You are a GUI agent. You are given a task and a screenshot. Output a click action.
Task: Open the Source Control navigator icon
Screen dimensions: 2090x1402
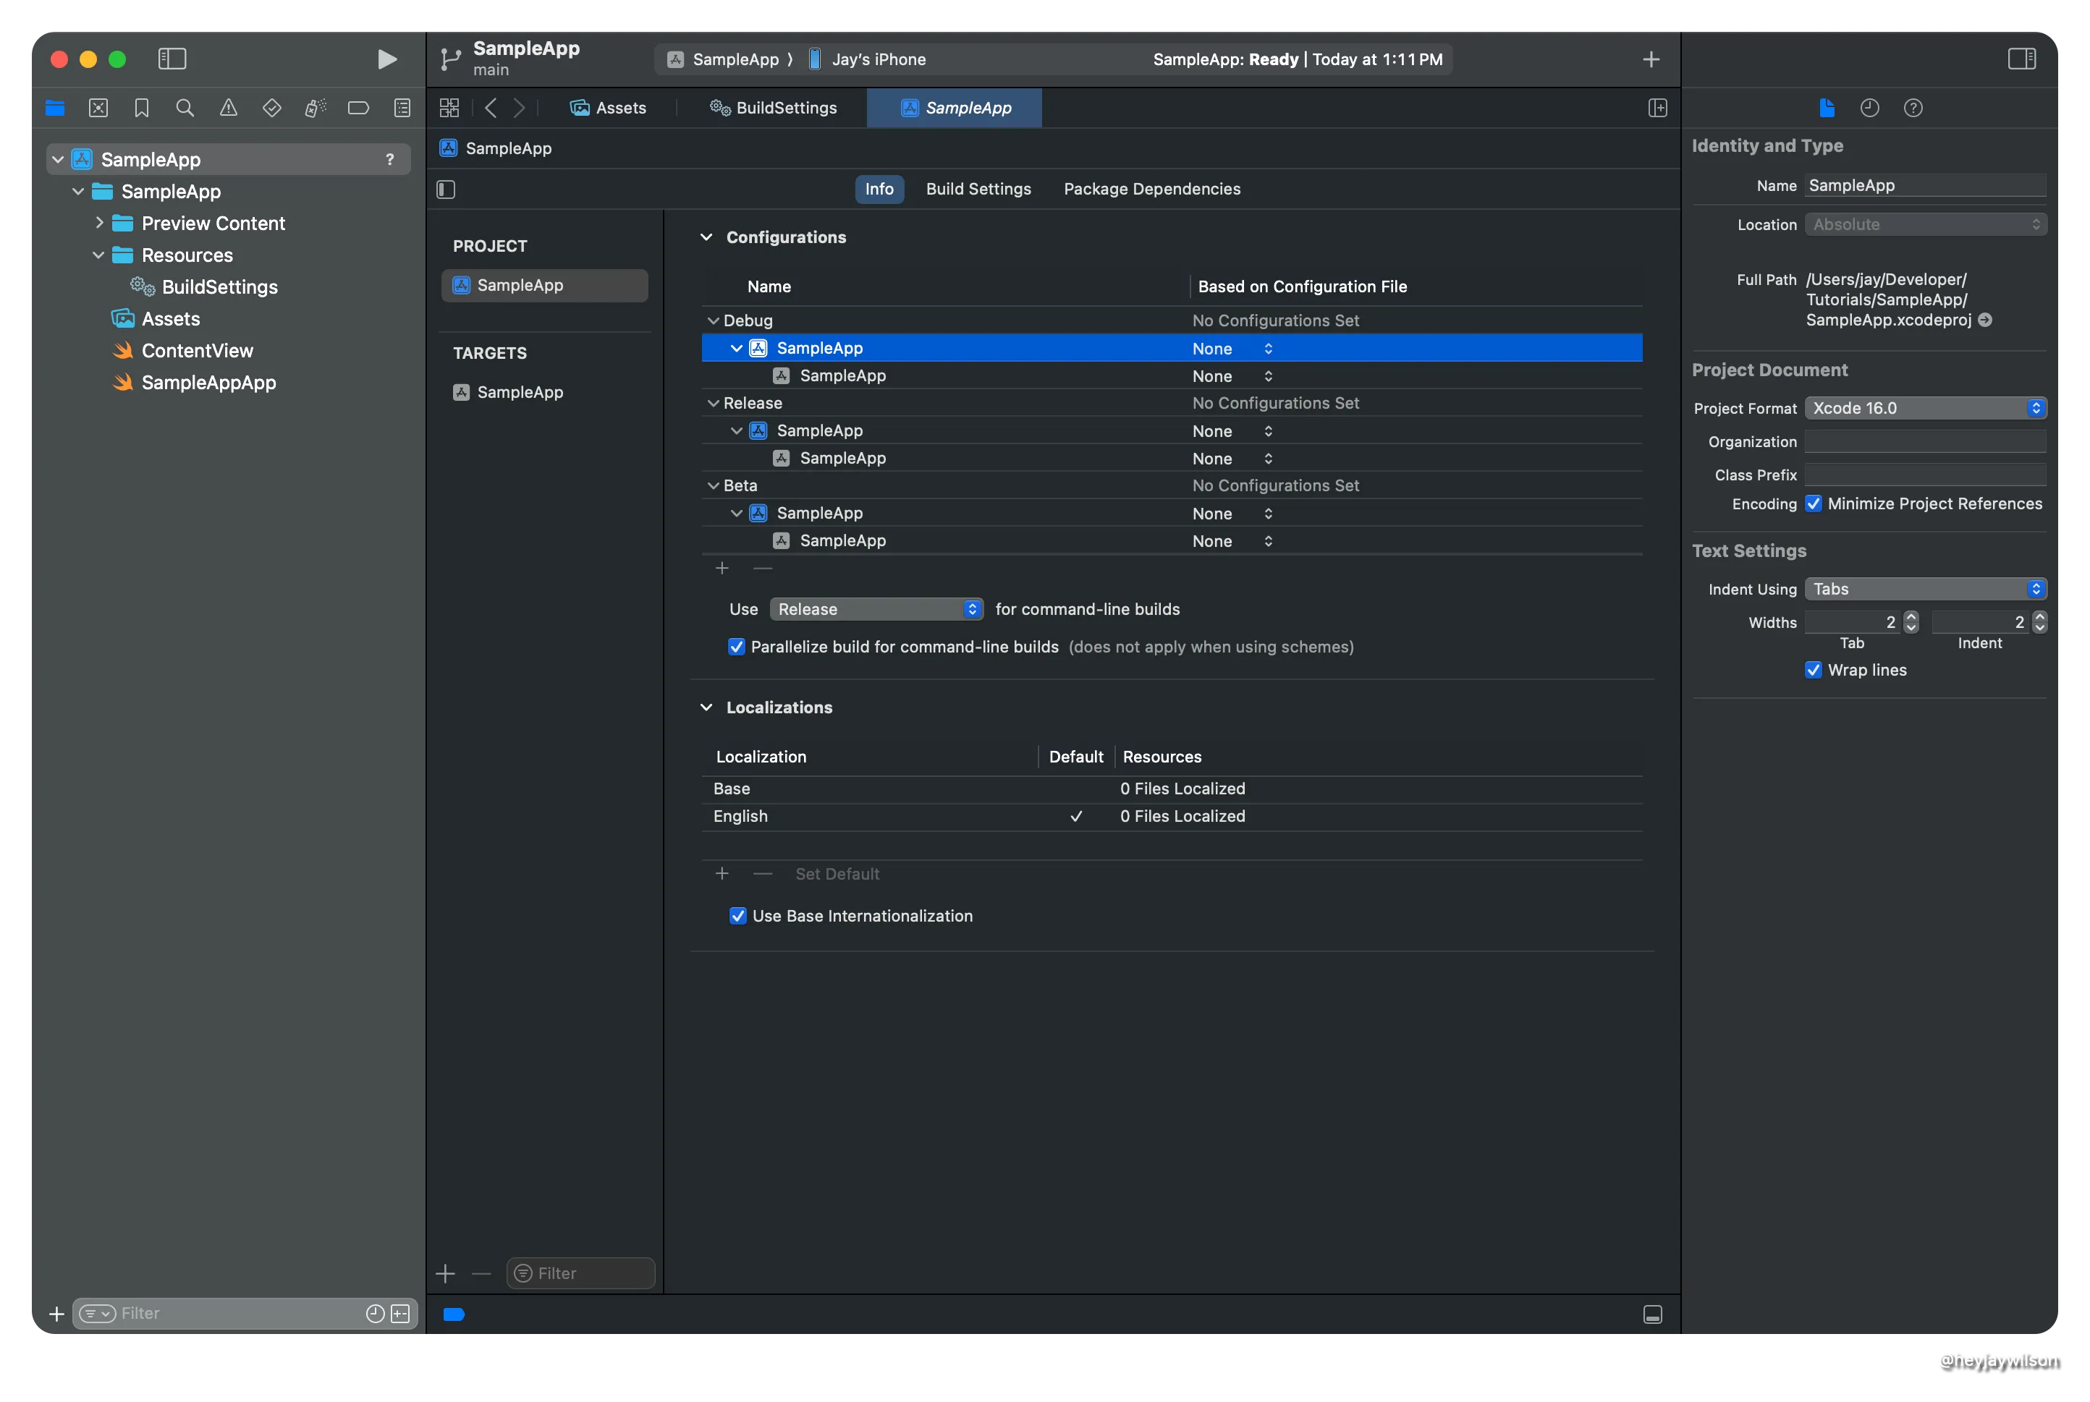click(98, 109)
